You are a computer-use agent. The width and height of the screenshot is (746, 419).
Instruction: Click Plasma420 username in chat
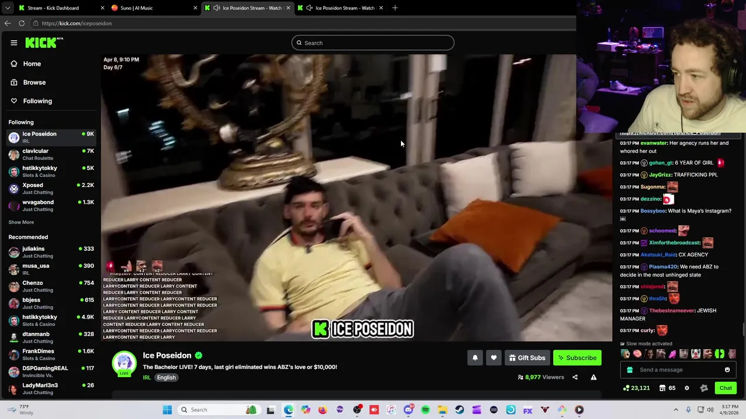click(662, 267)
